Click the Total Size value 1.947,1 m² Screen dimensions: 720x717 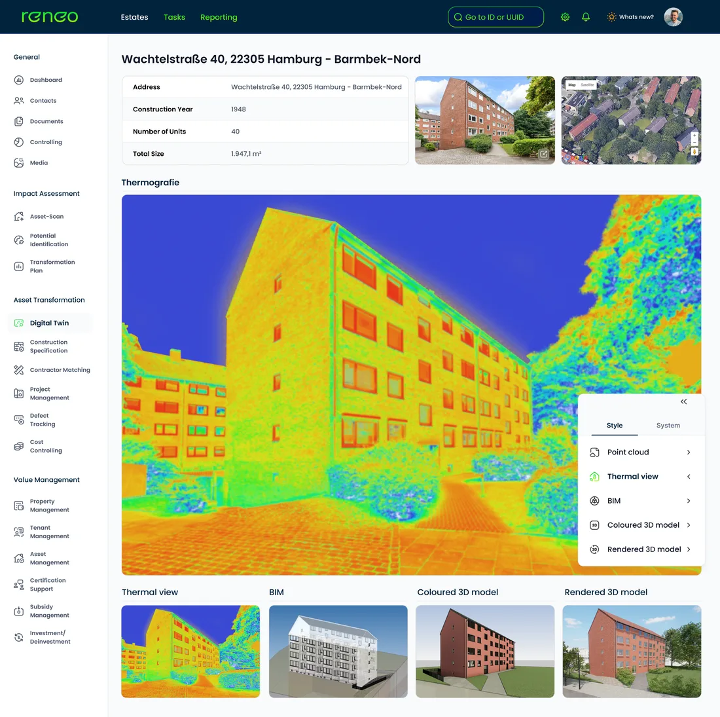[x=246, y=154]
